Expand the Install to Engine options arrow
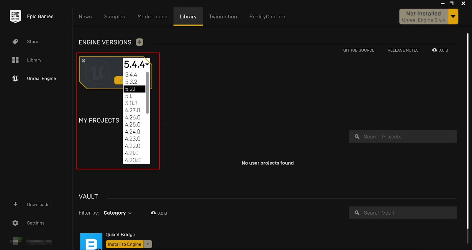Screen dimensions: 472x250 (x=148, y=244)
